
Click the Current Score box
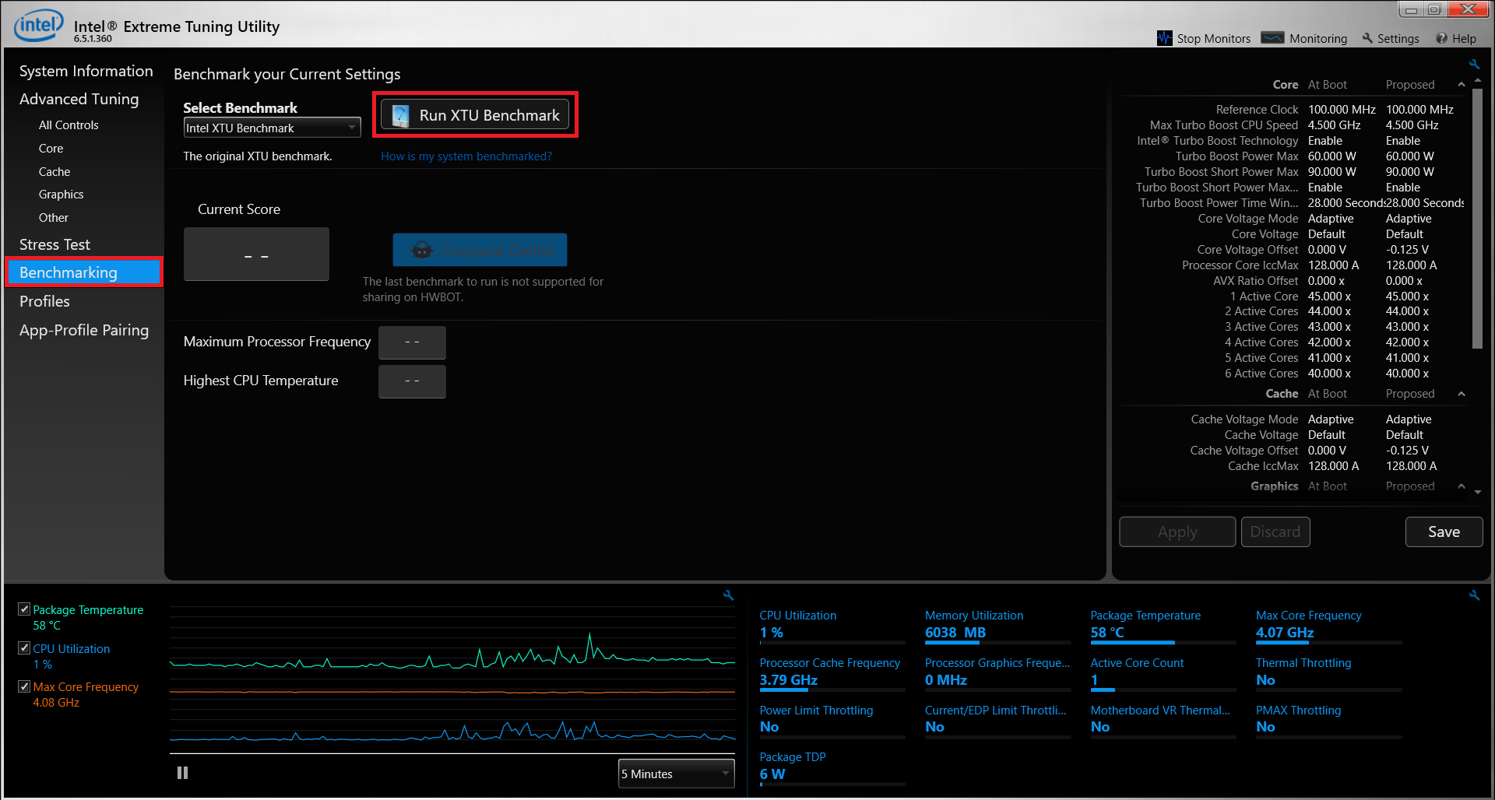pos(256,254)
